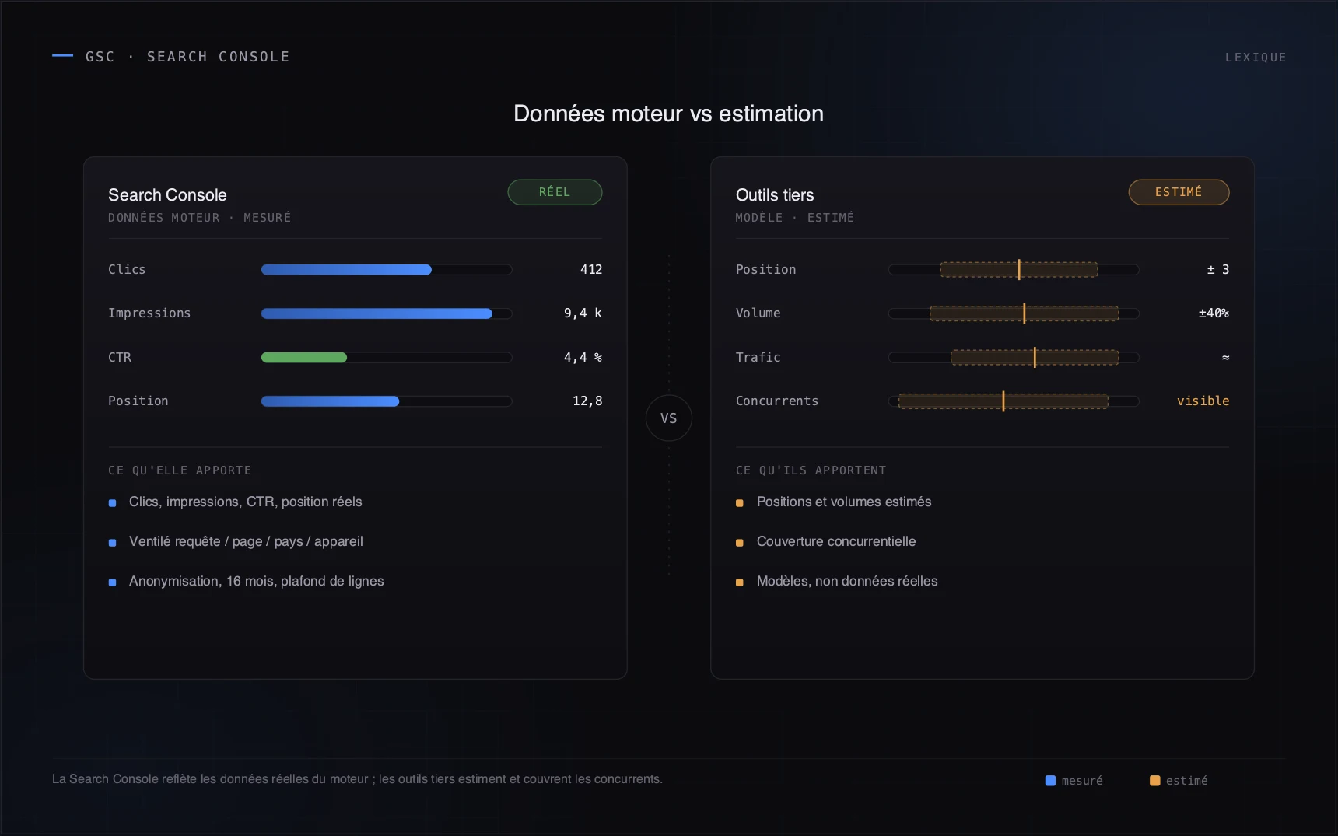Viewport: 1338px width, 836px height.
Task: Click the Search Console Position progress bar
Action: tap(387, 401)
